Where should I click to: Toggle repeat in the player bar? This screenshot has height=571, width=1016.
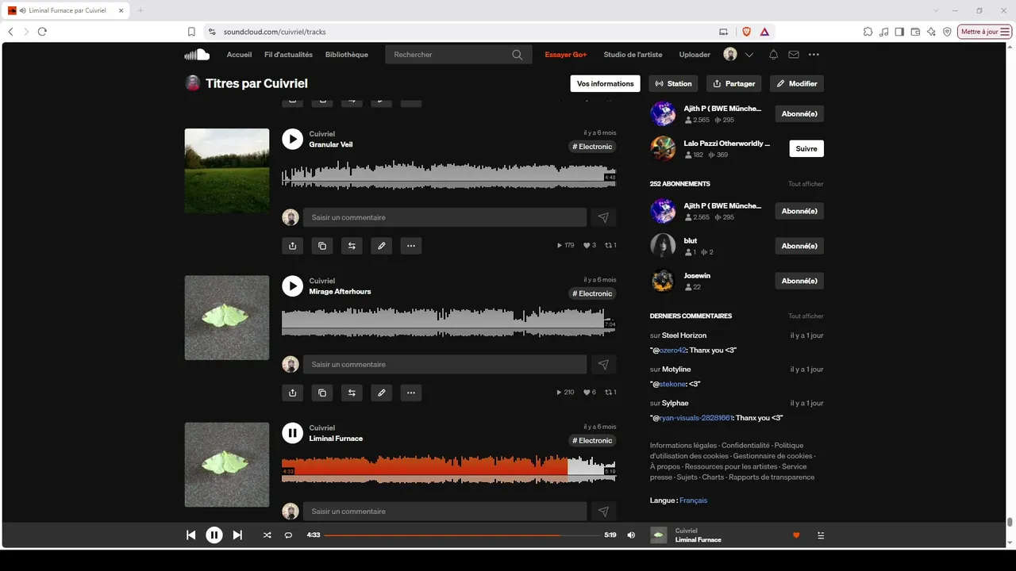[288, 535]
